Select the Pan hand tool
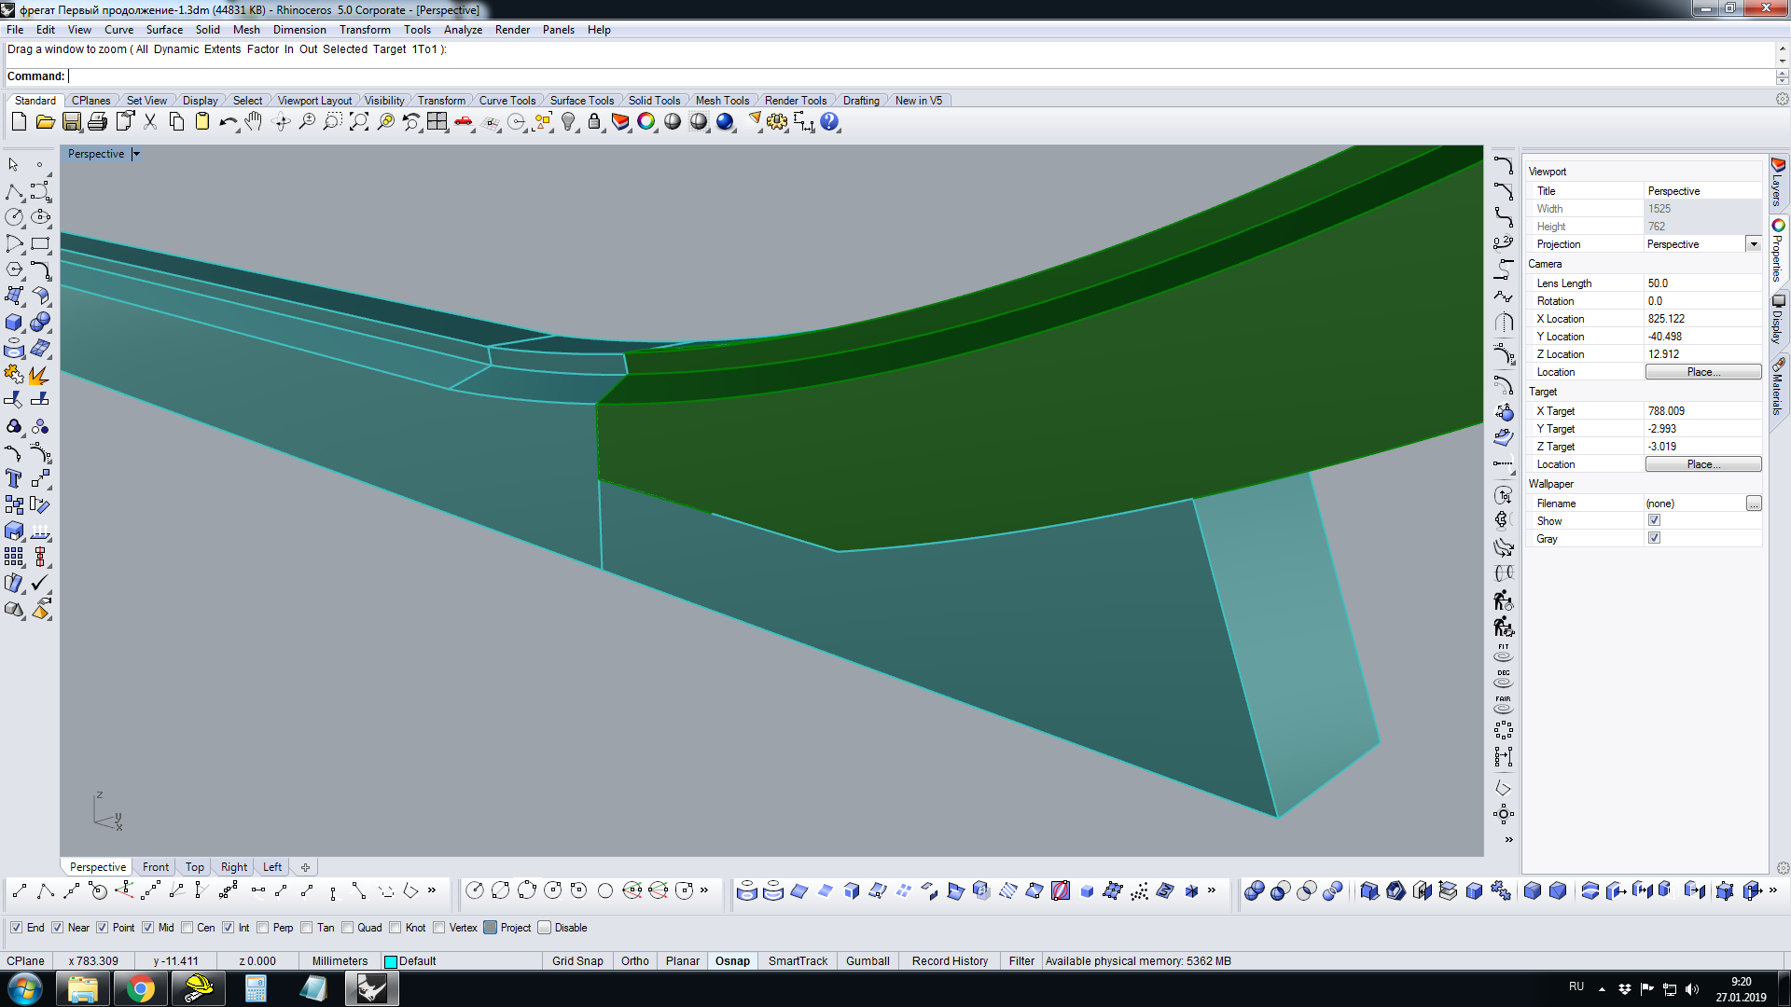This screenshot has width=1791, height=1007. (x=254, y=122)
